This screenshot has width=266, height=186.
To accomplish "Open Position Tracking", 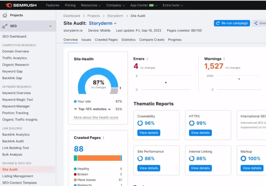I will coord(15,113).
